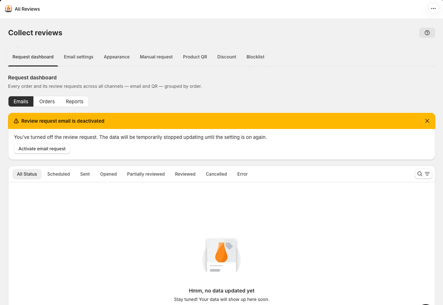443x305 pixels.
Task: Select the Orders segmented view
Action: [47, 101]
